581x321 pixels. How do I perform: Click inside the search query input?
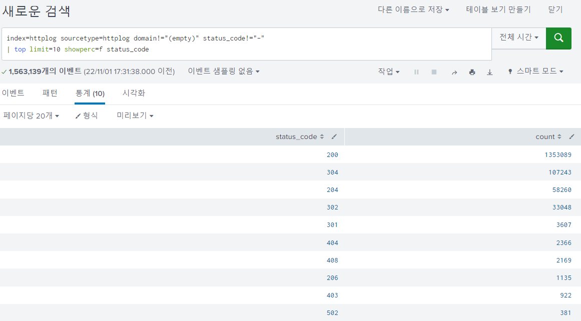pyautogui.click(x=246, y=43)
